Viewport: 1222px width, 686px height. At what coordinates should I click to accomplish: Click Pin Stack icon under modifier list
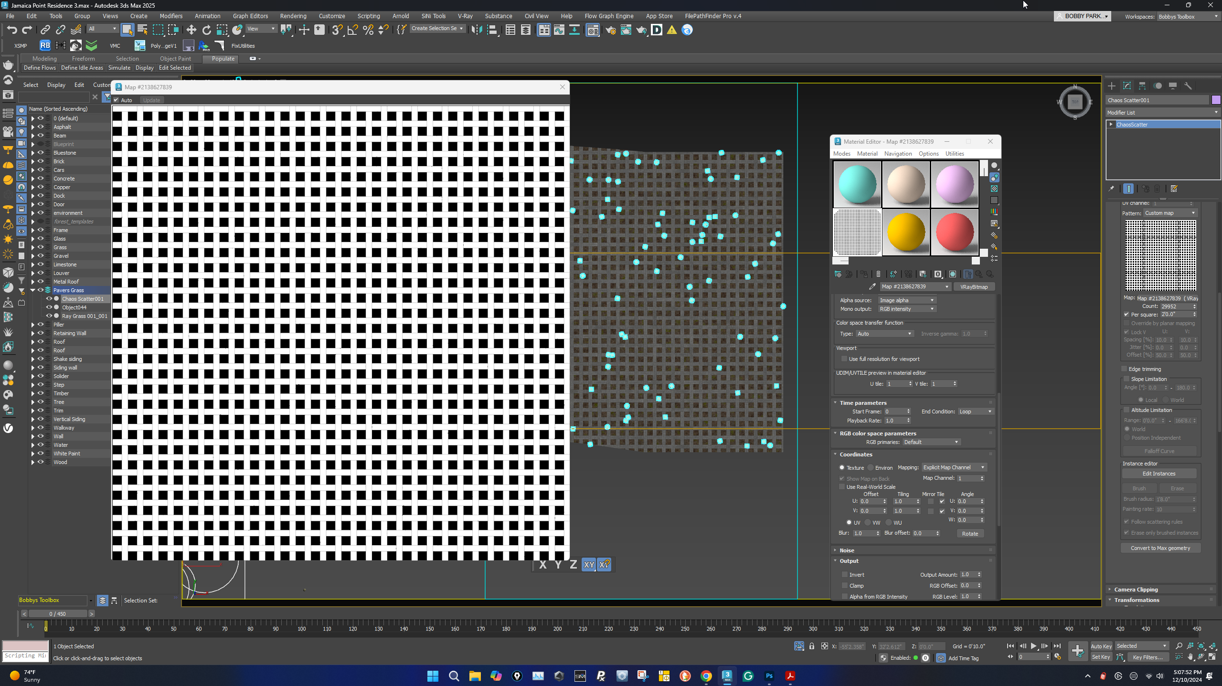(1111, 189)
